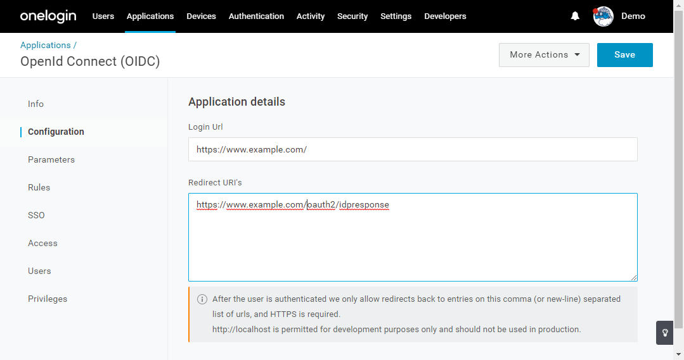Open the Activity top menu
Screen dimensions: 684x360
point(311,16)
